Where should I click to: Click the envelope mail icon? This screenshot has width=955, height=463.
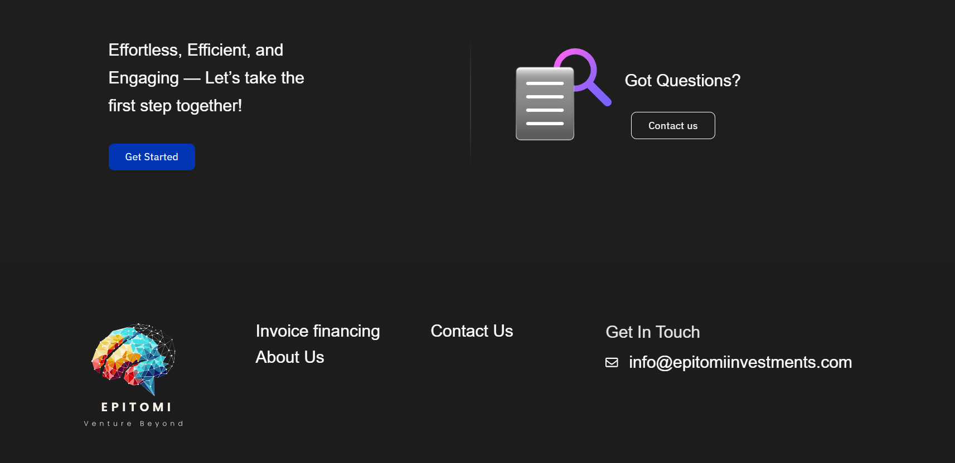(x=612, y=363)
